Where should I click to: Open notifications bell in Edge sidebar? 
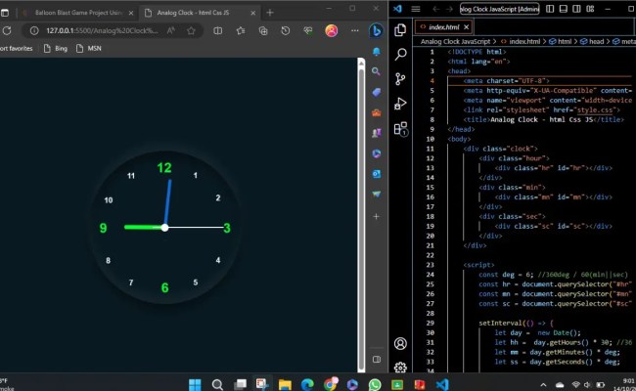[377, 52]
